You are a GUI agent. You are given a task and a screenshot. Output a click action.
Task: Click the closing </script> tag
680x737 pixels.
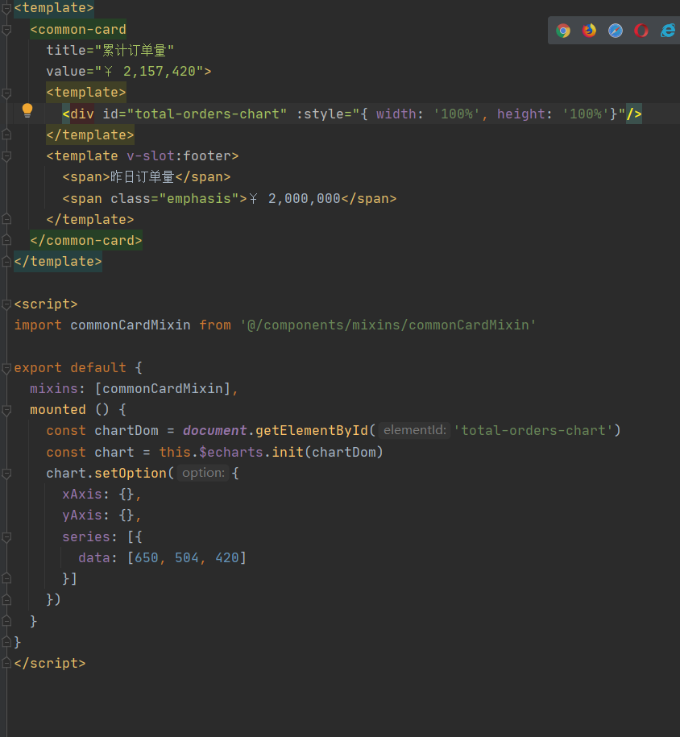[x=50, y=663]
